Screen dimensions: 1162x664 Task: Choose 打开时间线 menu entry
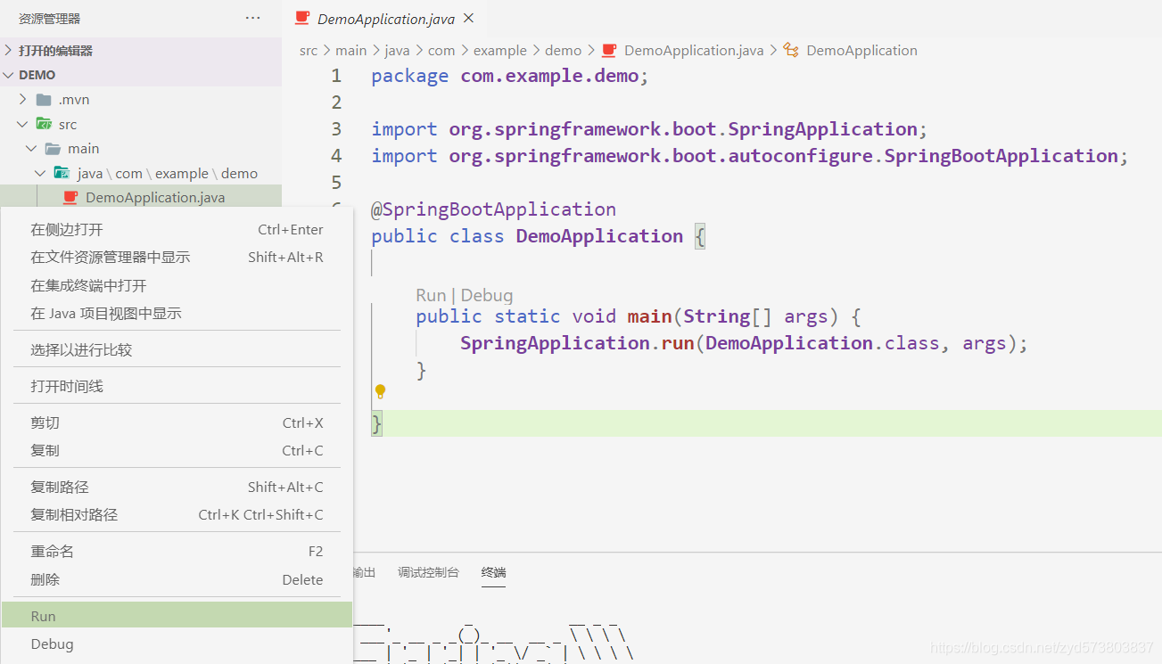point(177,386)
